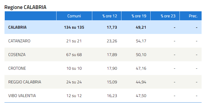Click Catanzaro's 23,26 noon turnout
The height and width of the screenshot is (111, 210).
click(x=112, y=41)
